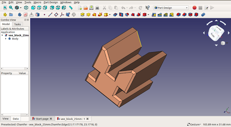The image size is (231, 127).
Task: Switch to the Start page tab
Action: [42, 119]
